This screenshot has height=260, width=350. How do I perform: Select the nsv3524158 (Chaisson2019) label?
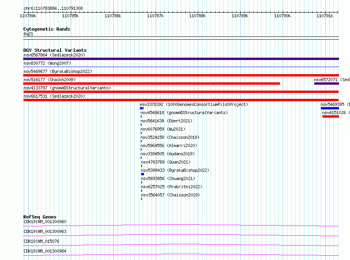pos(170,137)
